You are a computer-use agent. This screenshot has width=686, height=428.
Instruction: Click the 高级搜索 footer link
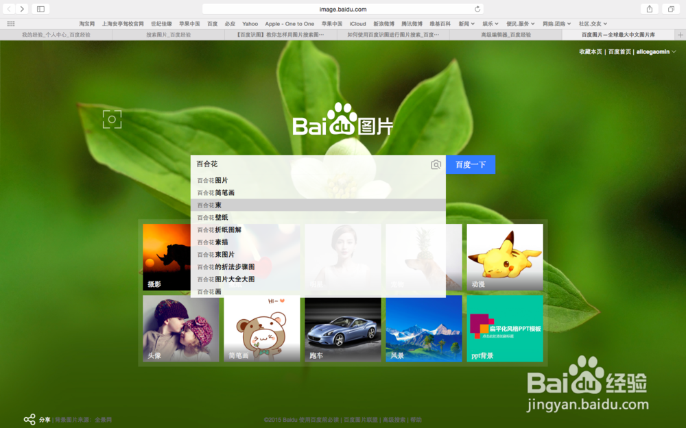click(394, 420)
